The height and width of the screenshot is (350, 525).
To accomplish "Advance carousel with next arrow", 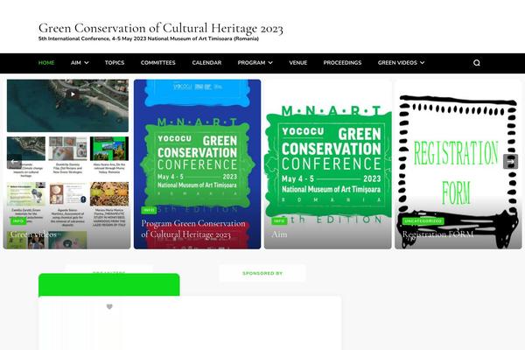I will pyautogui.click(x=510, y=162).
